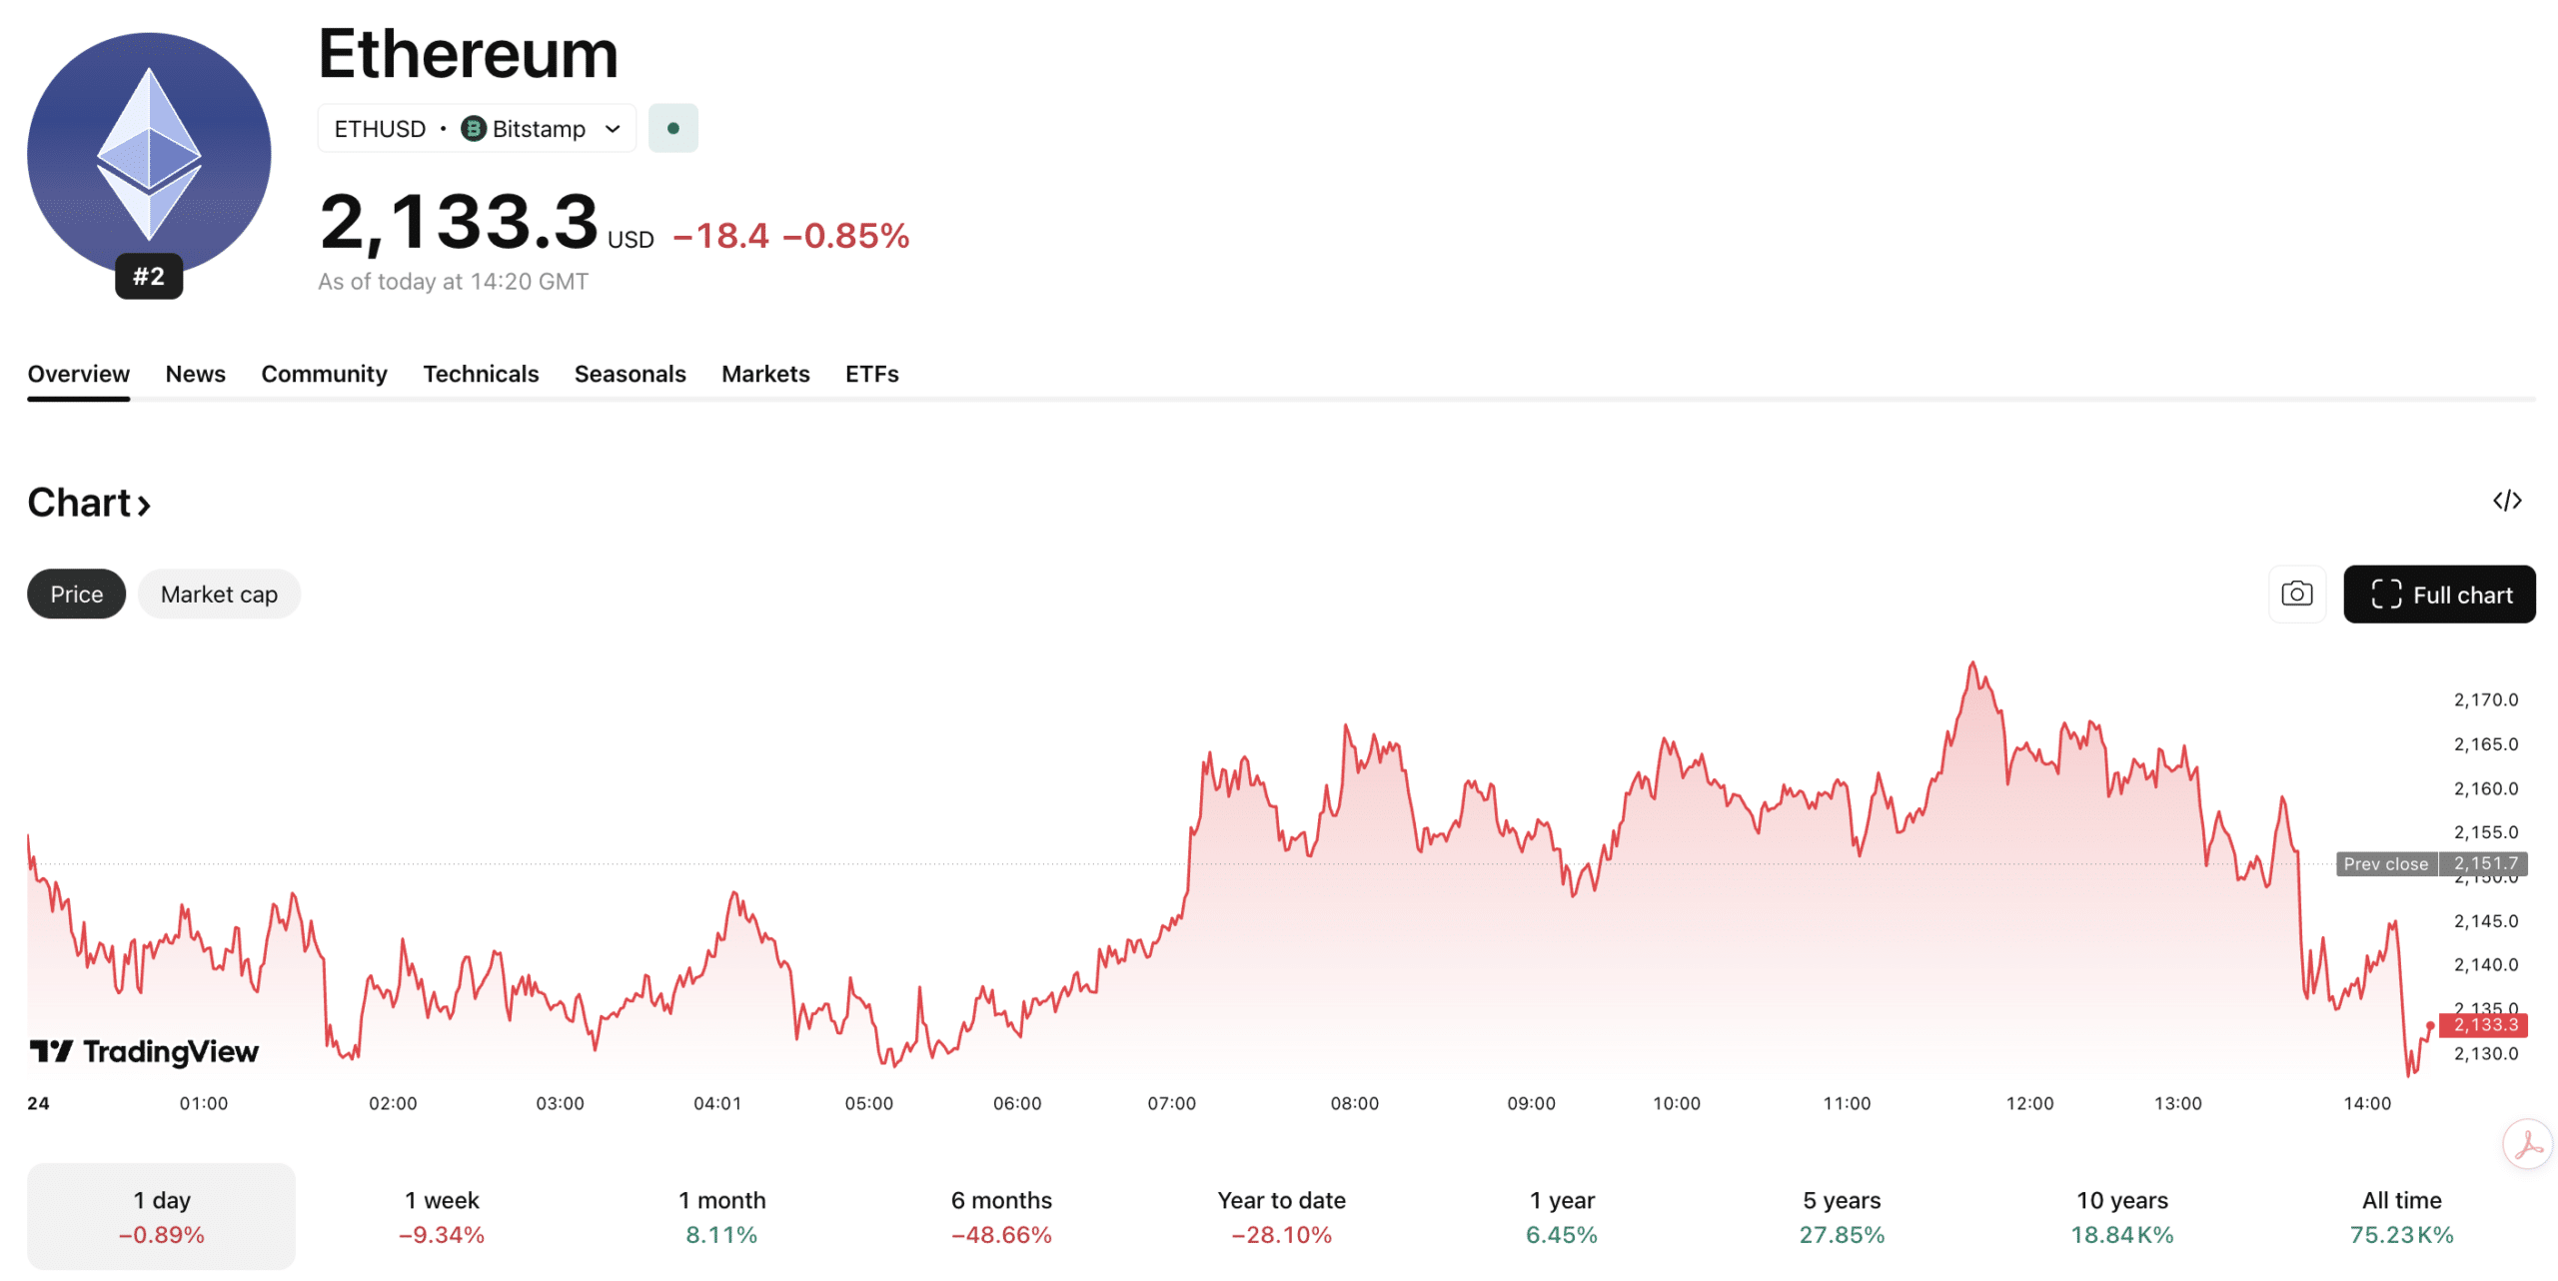The image size is (2558, 1281).
Task: Open the News tab
Action: pos(196,374)
